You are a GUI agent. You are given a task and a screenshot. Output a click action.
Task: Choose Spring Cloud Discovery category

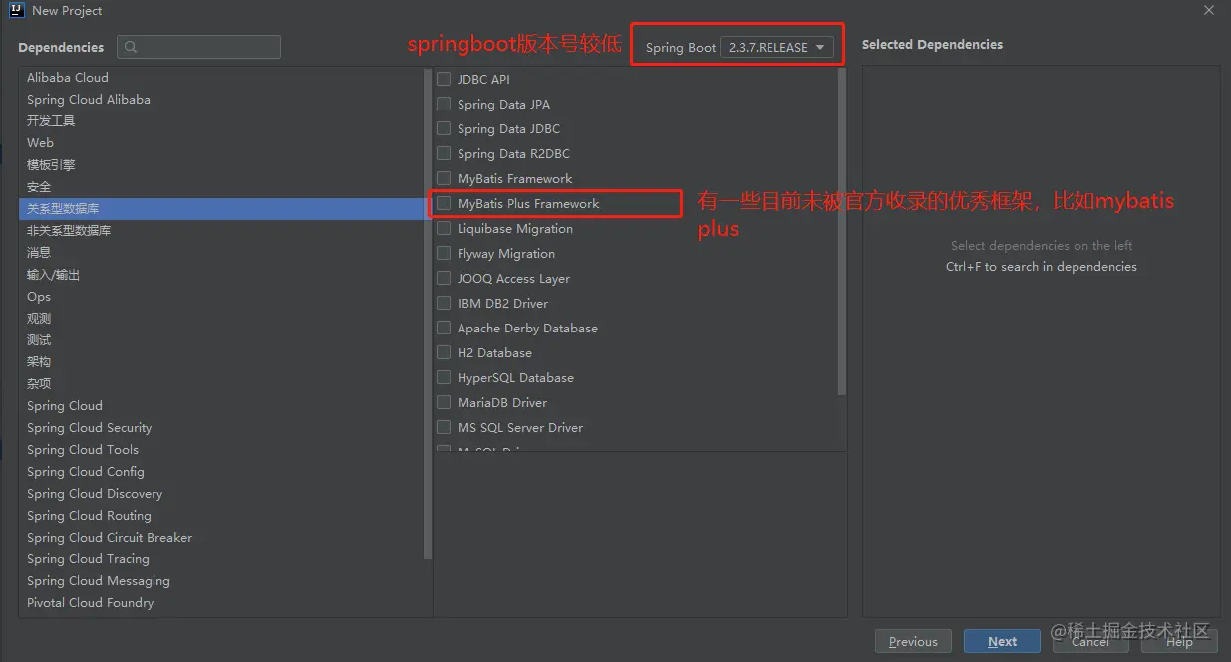click(221, 493)
